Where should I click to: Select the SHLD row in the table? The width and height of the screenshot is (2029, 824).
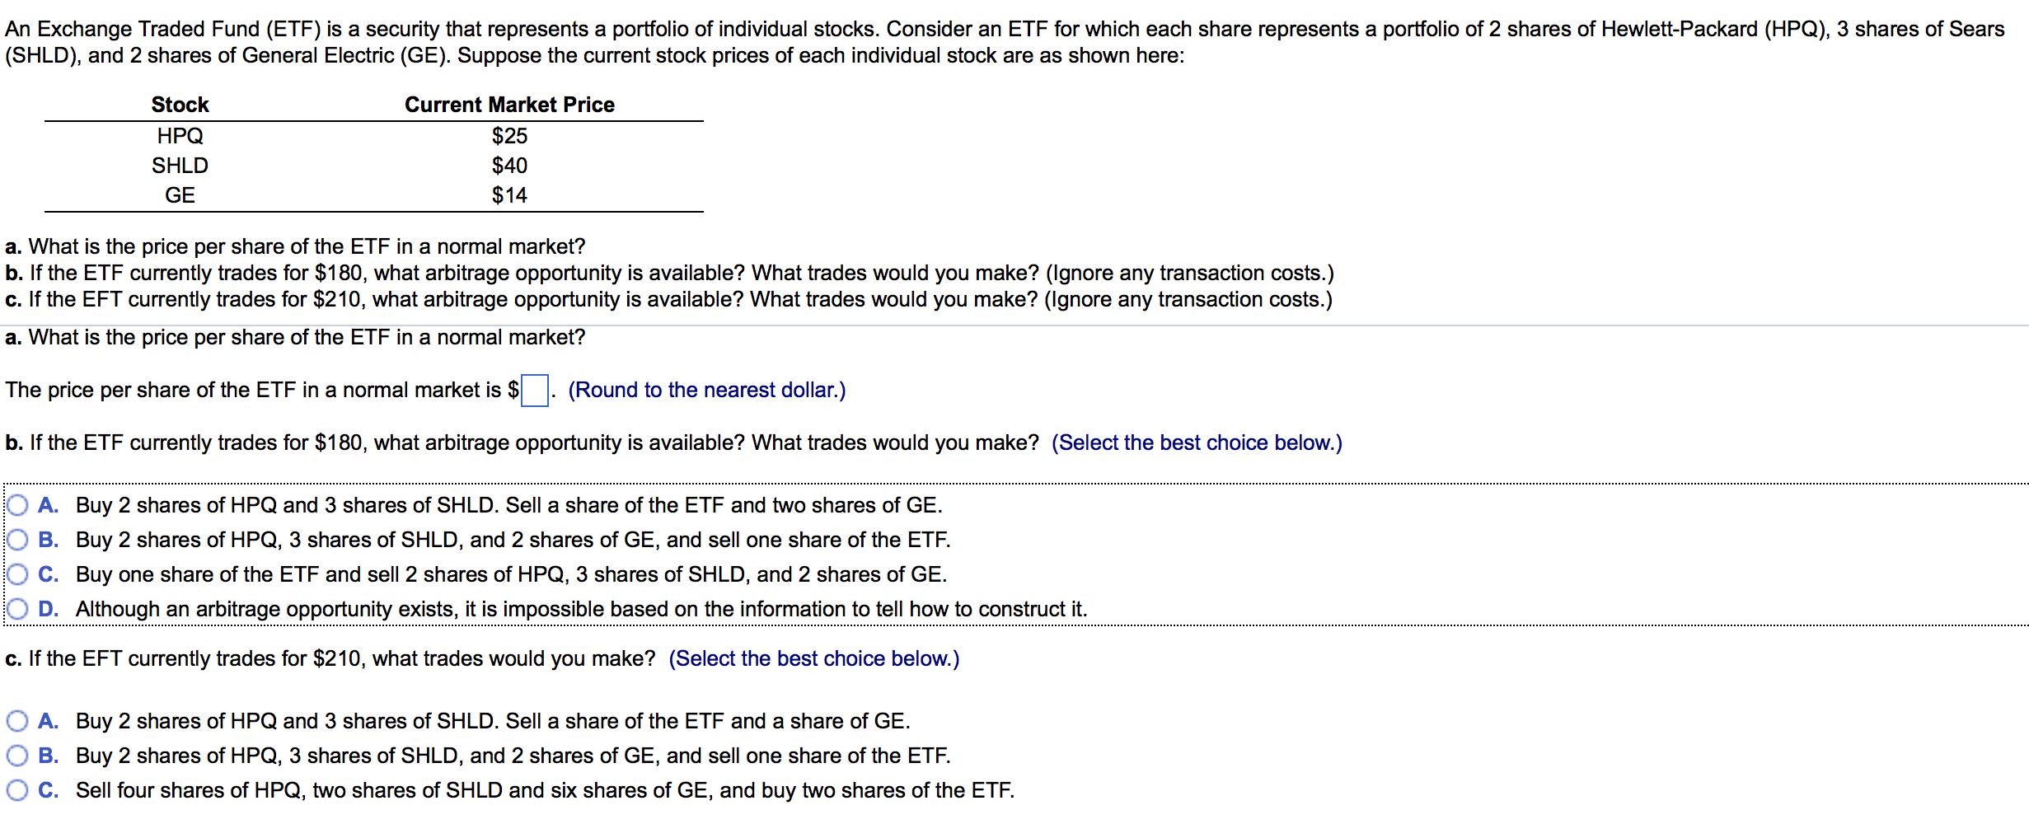point(180,165)
